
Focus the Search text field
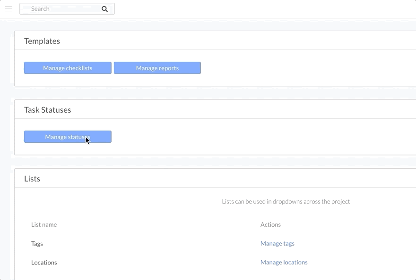(61, 9)
